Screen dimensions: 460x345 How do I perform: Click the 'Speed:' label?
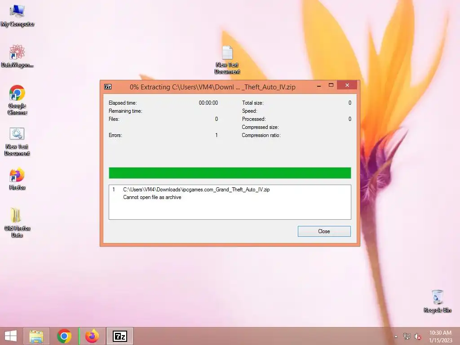click(249, 111)
